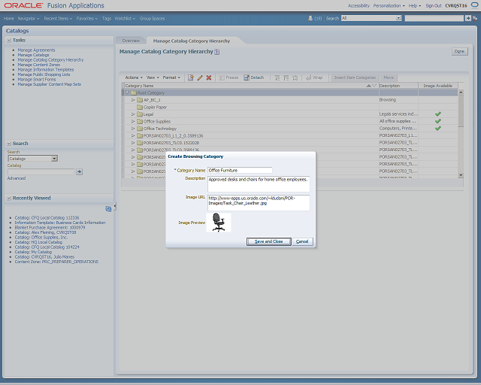Viewport: 481px width, 385px height.
Task: Open the Actions menu
Action: [x=134, y=77]
